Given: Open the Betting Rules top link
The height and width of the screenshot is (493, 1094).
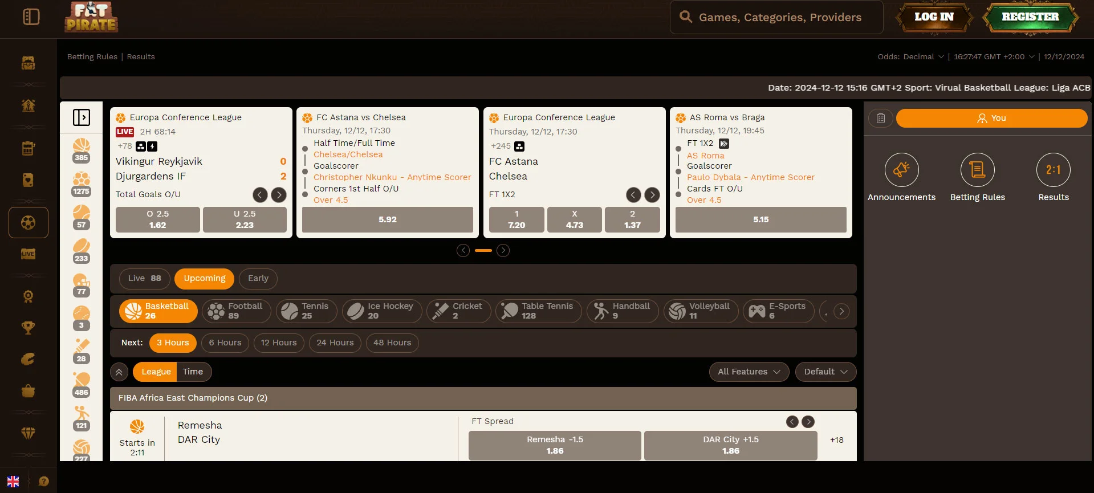Looking at the screenshot, I should 92,56.
